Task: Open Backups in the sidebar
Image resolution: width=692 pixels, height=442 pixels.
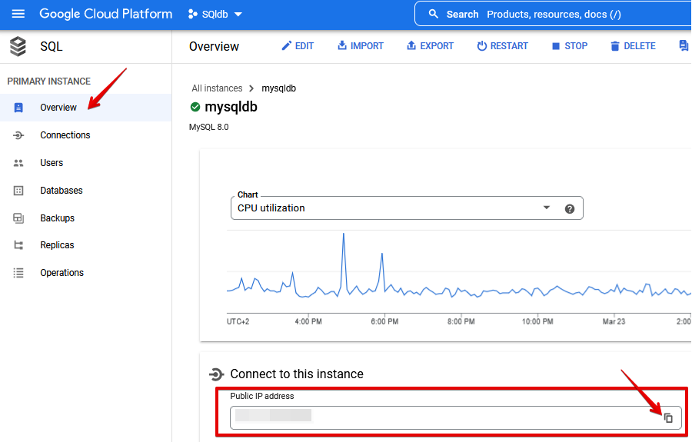Action: pos(85,218)
